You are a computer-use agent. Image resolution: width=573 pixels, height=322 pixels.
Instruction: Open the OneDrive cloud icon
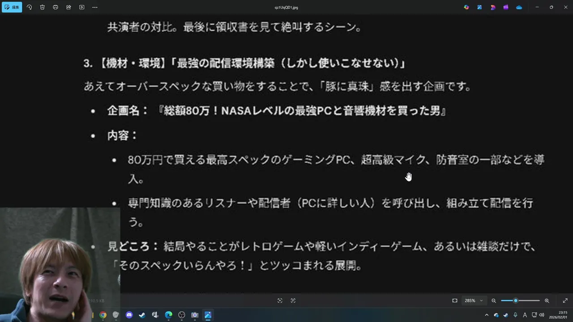pyautogui.click(x=519, y=7)
